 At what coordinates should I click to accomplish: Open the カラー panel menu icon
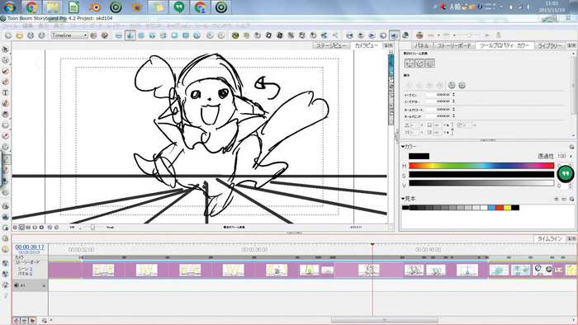pyautogui.click(x=571, y=147)
